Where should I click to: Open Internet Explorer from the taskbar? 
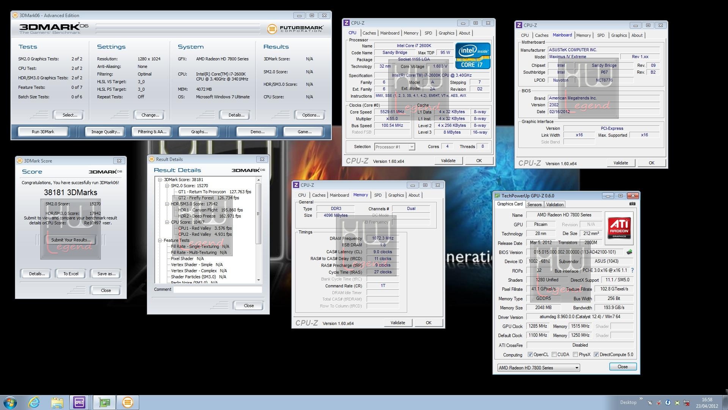(34, 402)
